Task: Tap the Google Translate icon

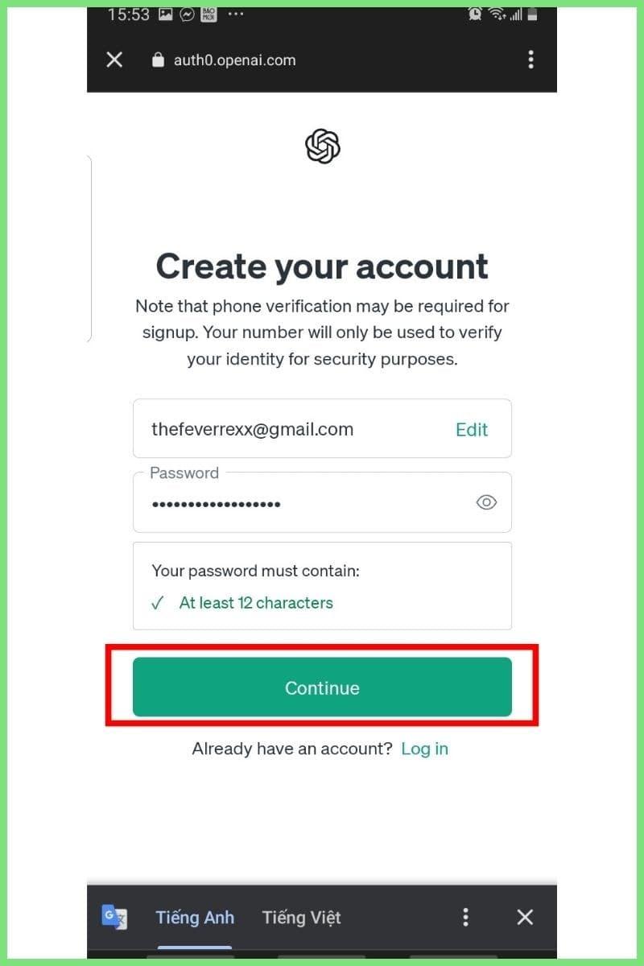Action: coord(114,918)
